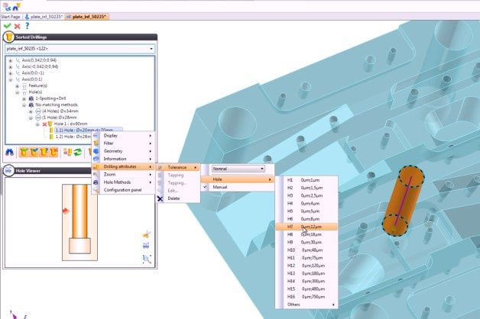
Task: Expand the Feature(s) node
Action: coord(18,86)
